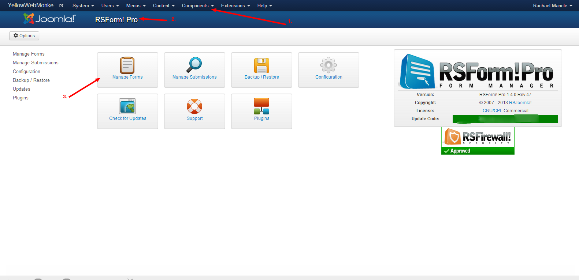Click the Check for Updates link text
This screenshot has height=280, width=579.
coord(127,118)
